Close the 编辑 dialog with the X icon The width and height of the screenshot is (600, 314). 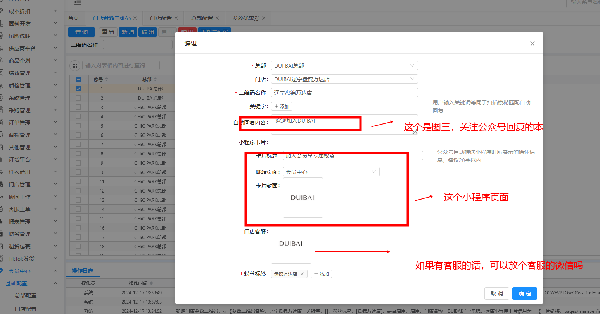coord(532,44)
